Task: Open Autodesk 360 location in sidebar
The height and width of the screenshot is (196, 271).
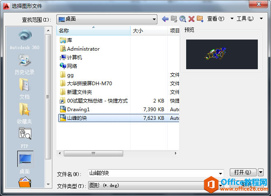Action: click(x=25, y=39)
